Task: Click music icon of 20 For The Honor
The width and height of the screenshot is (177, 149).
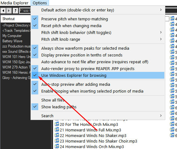Action: [57, 124]
